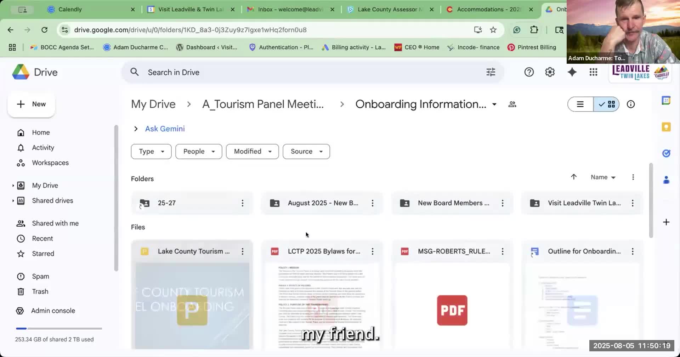Open more options for New Board Members folder
The width and height of the screenshot is (680, 357).
click(502, 203)
